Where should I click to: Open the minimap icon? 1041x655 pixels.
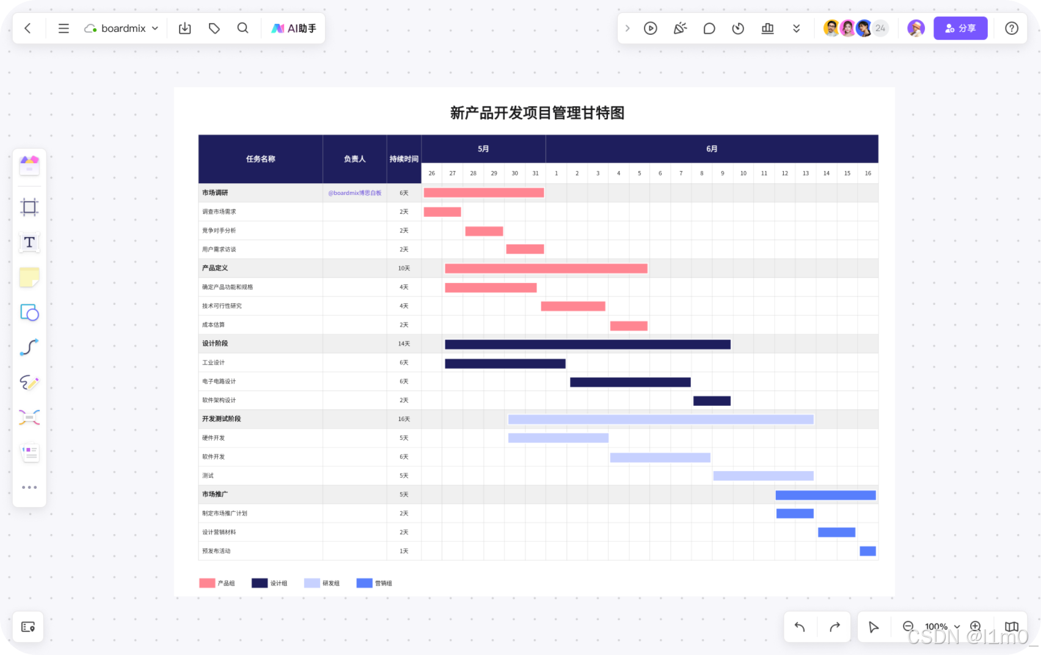click(1012, 627)
